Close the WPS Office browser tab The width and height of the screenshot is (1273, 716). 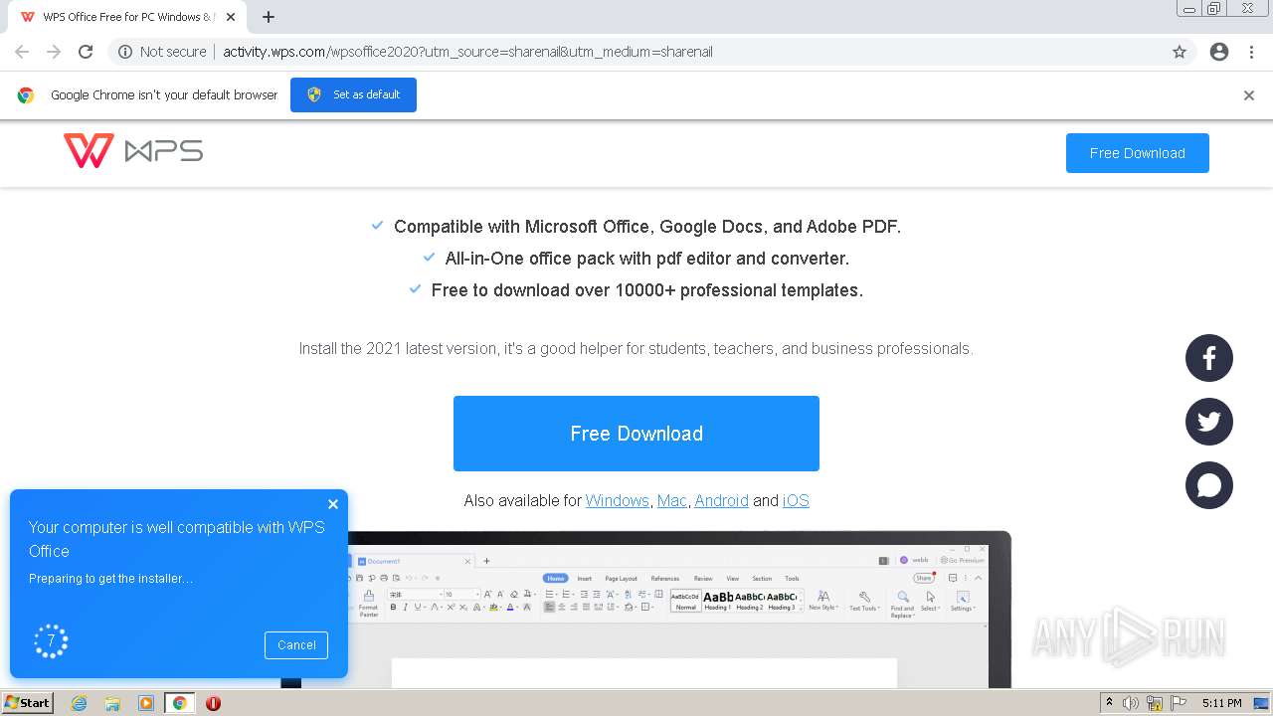tap(231, 17)
